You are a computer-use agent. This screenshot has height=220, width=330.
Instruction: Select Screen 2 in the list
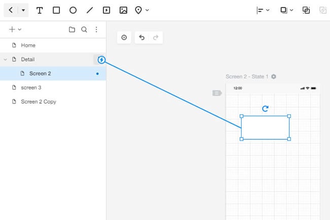click(x=53, y=74)
